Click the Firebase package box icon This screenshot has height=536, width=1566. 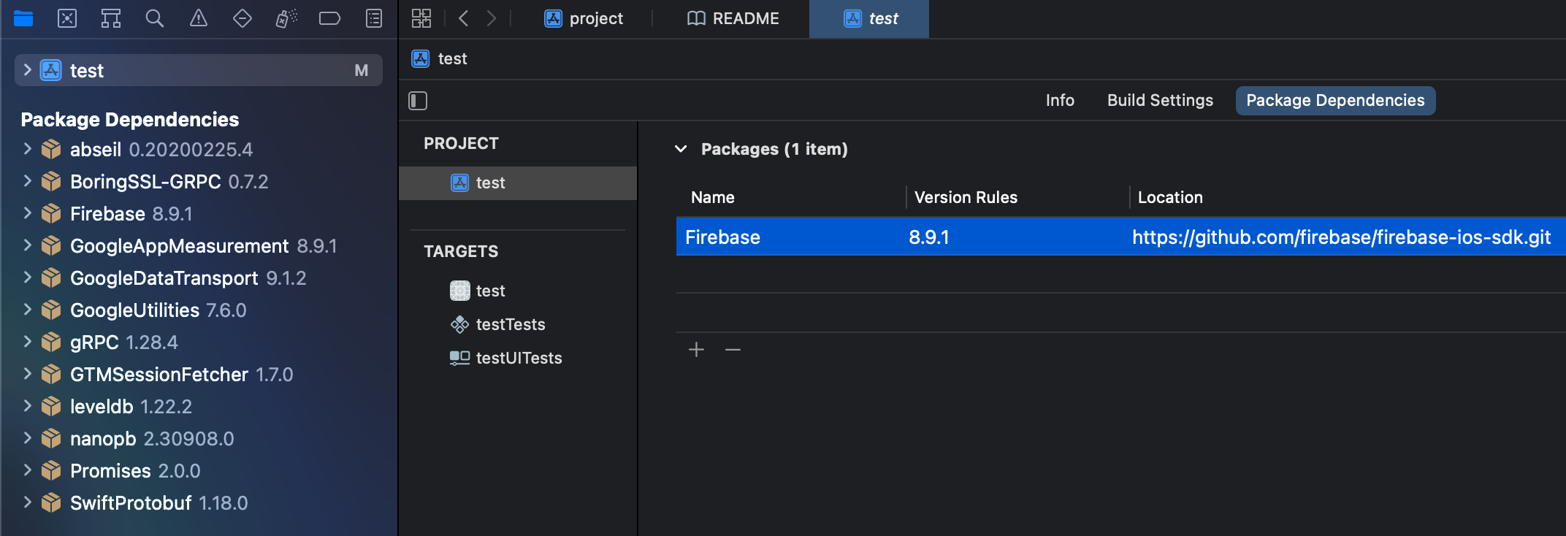pos(51,214)
